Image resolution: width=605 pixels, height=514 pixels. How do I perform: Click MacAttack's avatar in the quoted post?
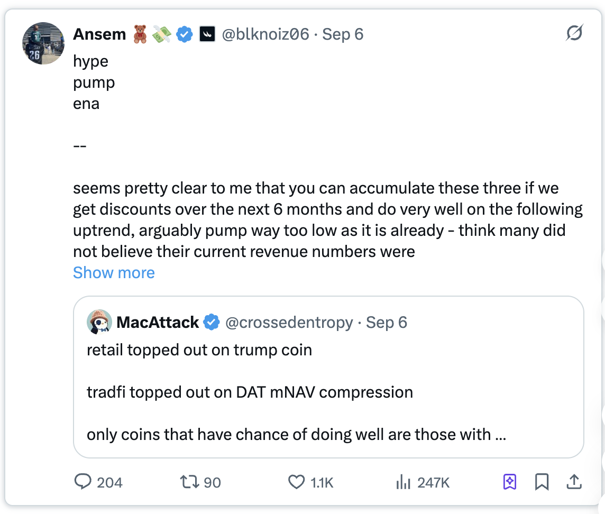tap(99, 322)
